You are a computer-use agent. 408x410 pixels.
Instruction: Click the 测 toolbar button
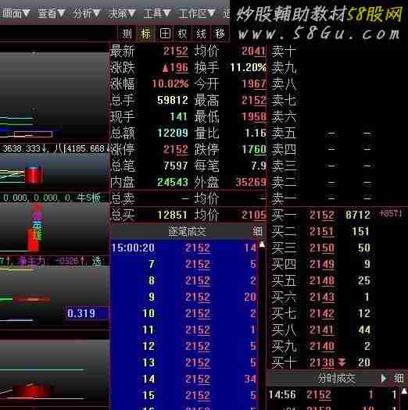tap(127, 34)
